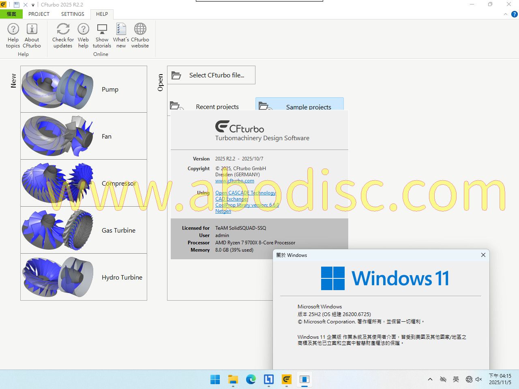The image size is (519, 389).
Task: Open the Windows Start menu
Action: tap(215, 380)
